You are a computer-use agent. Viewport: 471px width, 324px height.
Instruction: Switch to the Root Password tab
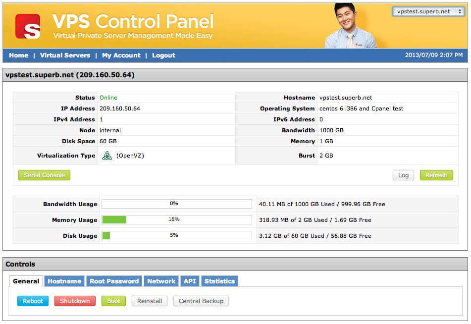[114, 281]
